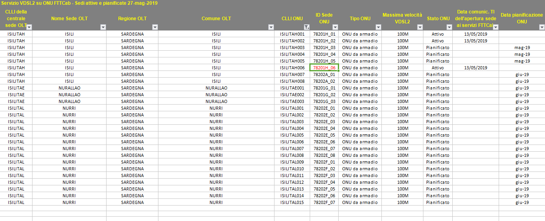Select cell ISILITAH005
The width and height of the screenshot is (545, 221).
pyautogui.click(x=292, y=61)
